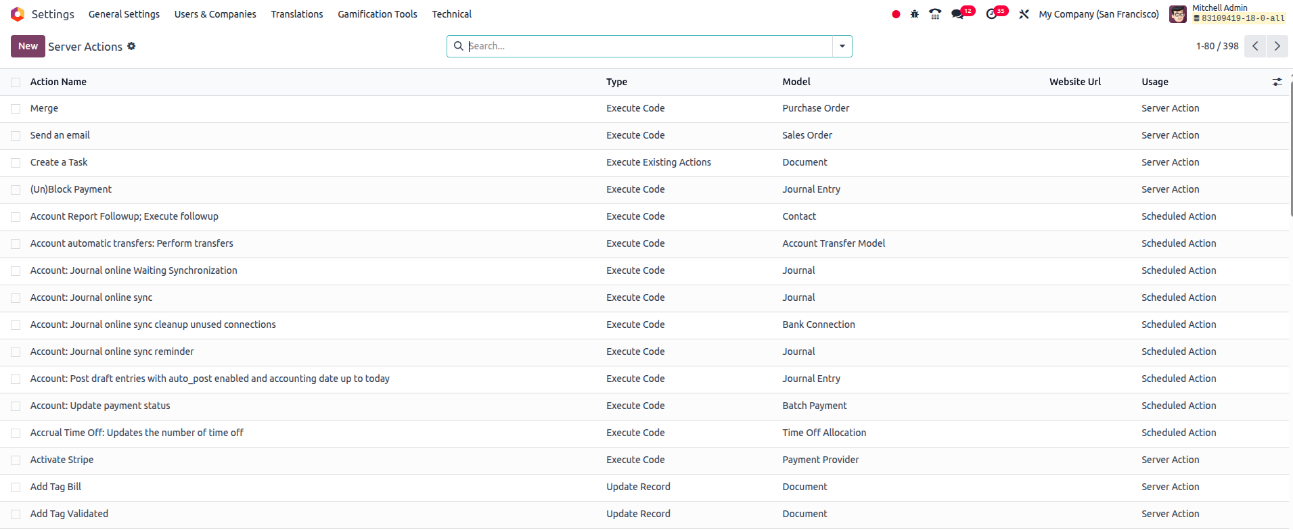
Task: Open the Odoo home apps logo
Action: pyautogui.click(x=18, y=14)
